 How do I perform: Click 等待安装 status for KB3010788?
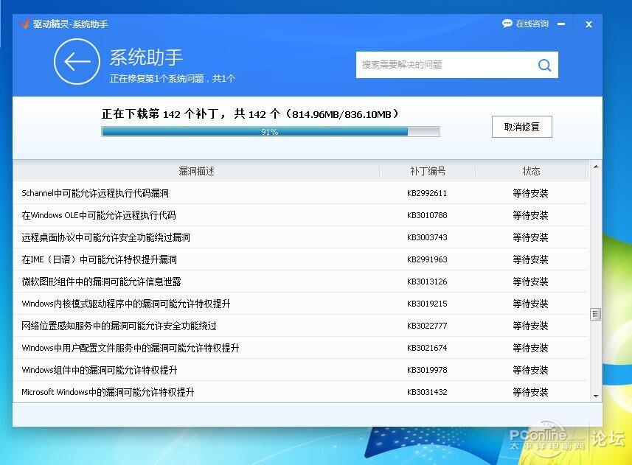click(x=530, y=215)
